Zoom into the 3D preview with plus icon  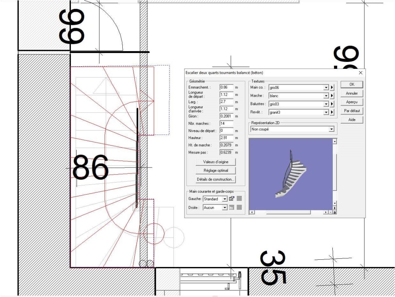coord(335,208)
